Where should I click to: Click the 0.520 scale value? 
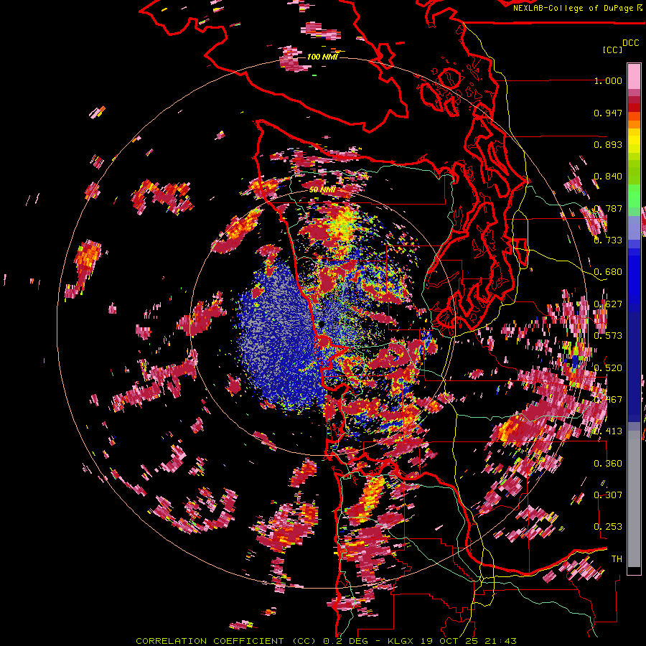pos(608,368)
